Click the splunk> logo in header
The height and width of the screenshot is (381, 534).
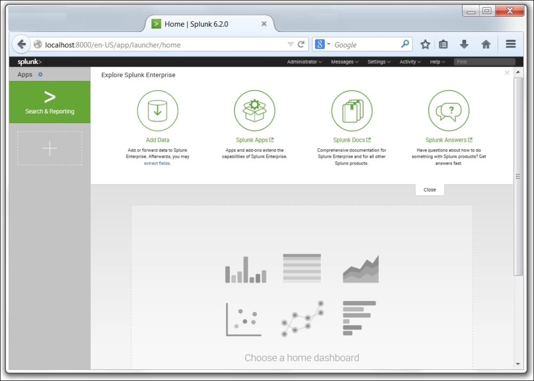pos(26,62)
